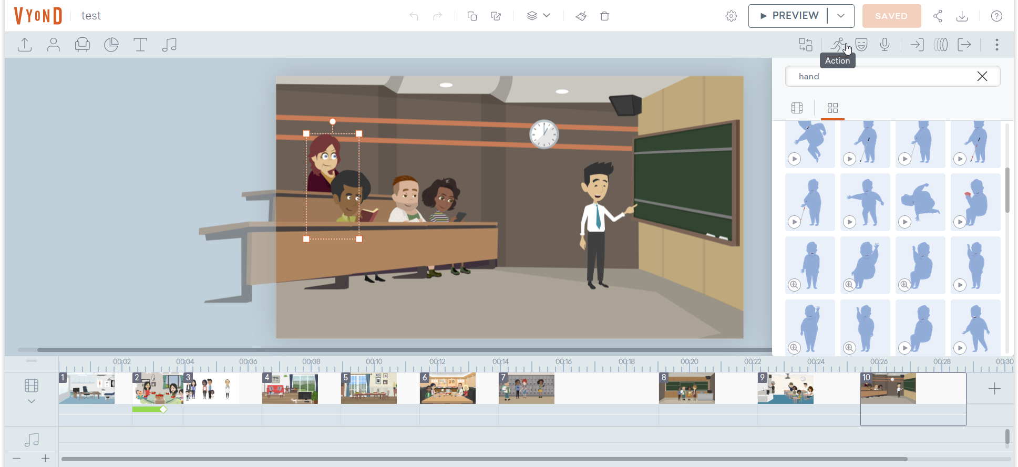Click the microphone Dialog icon
1018x467 pixels.
point(885,45)
